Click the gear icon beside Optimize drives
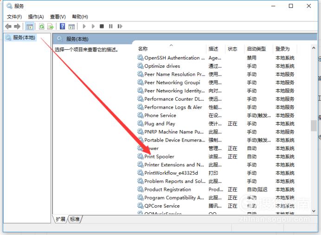The width and height of the screenshot is (321, 235). [x=140, y=66]
